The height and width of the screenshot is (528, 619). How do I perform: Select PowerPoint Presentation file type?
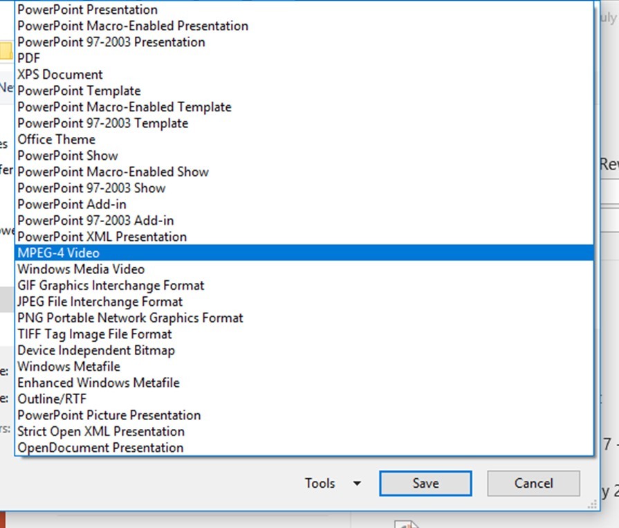tap(304, 10)
